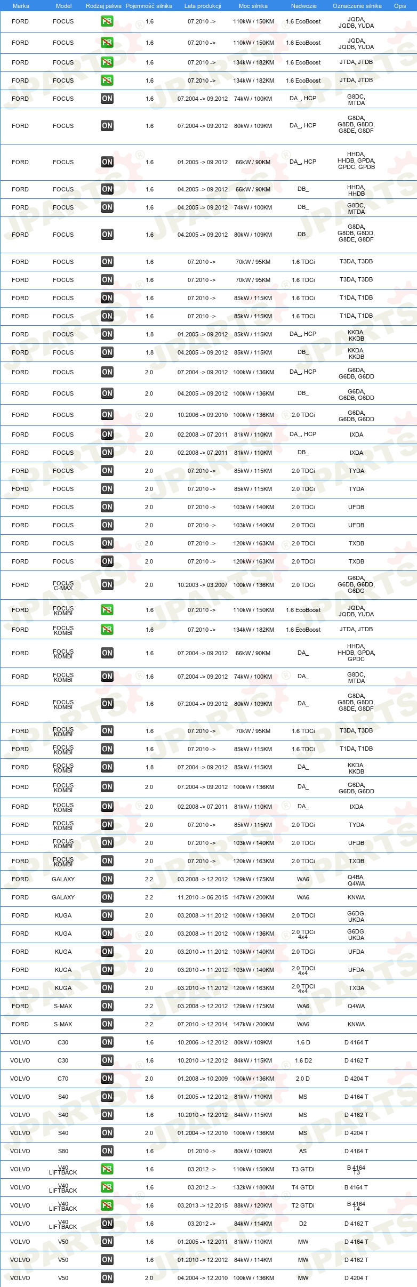Click the ON icon in the Focus Kombi 66kW row
417x1287 pixels.
click(107, 653)
